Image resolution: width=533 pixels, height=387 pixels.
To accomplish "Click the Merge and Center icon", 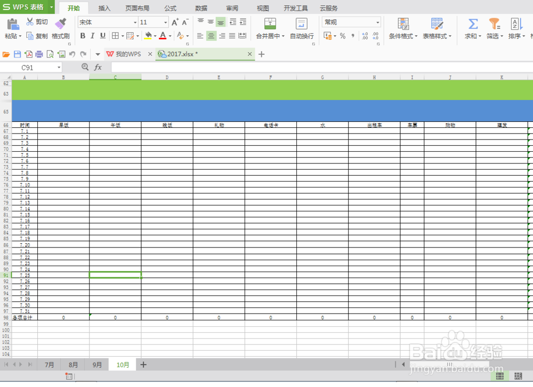I will 270,24.
